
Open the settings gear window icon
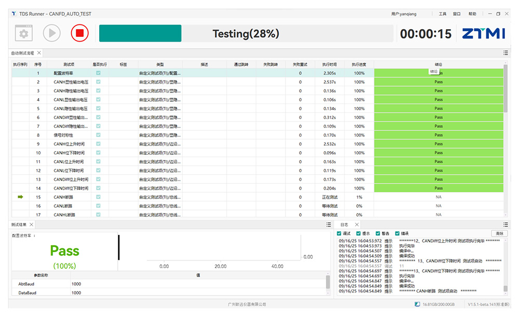tap(23, 33)
